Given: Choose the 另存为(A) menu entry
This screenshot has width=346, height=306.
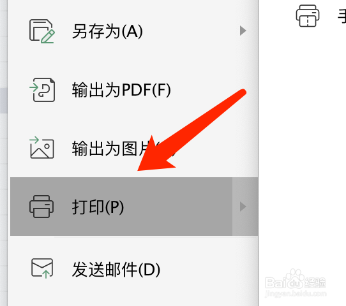Looking at the screenshot, I should click(133, 31).
